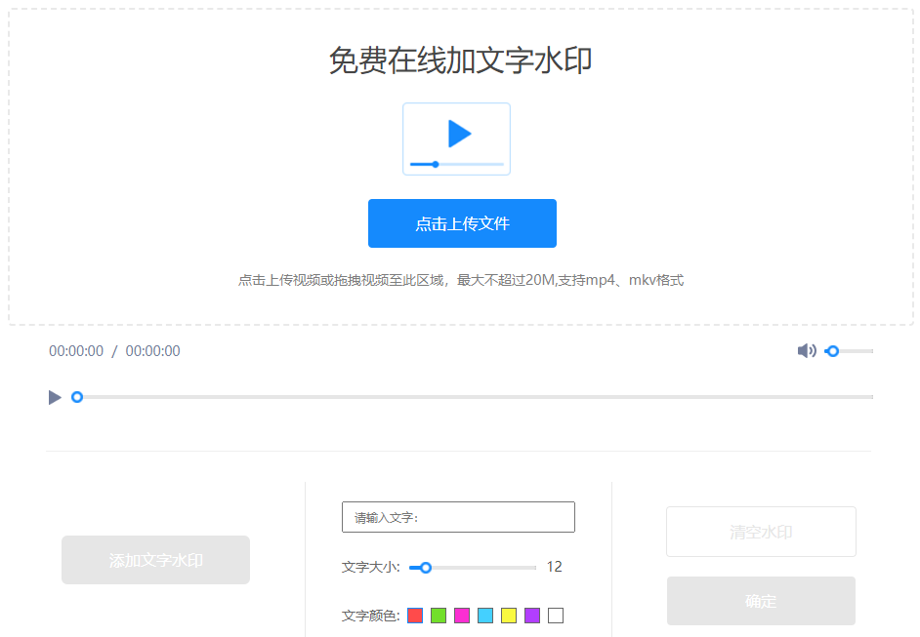Screen dimensions: 920x637
Task: Pick the magenta text color swatch
Action: pyautogui.click(x=461, y=615)
